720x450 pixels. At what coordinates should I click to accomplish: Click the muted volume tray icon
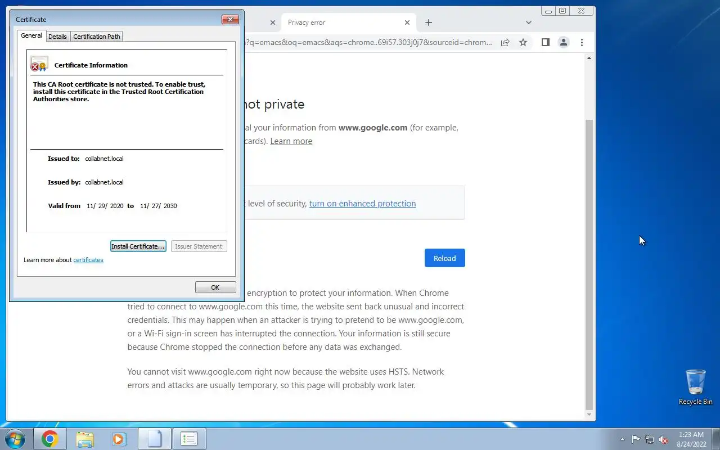pyautogui.click(x=664, y=439)
